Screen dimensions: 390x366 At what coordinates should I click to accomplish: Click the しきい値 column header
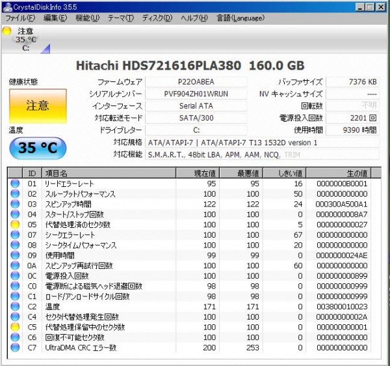(284, 173)
